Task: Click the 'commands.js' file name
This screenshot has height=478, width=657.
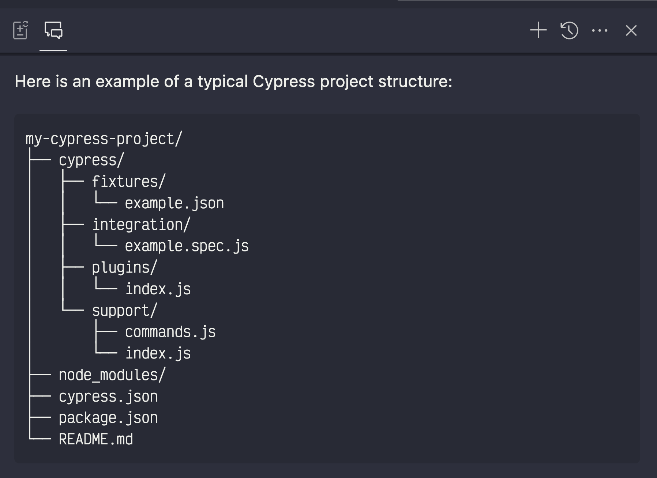Action: tap(170, 332)
